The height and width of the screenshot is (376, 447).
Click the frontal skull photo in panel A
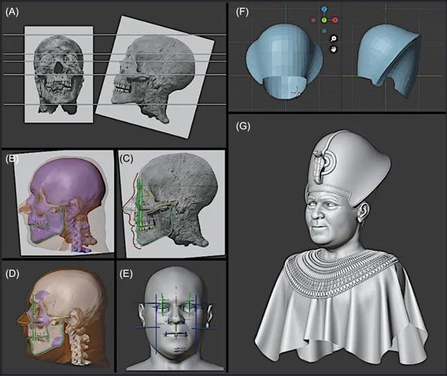click(x=59, y=74)
